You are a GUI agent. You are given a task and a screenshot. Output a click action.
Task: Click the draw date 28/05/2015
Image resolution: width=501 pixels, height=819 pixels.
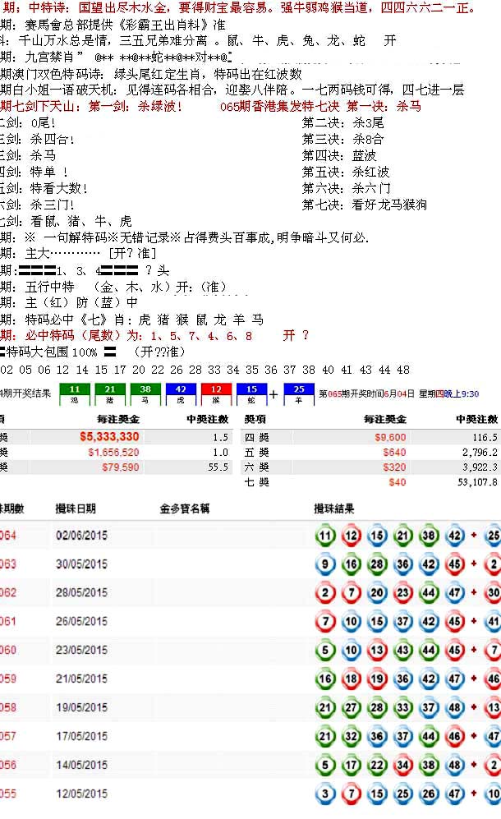(81, 593)
